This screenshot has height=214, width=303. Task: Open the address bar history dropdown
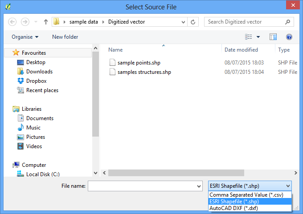point(183,22)
